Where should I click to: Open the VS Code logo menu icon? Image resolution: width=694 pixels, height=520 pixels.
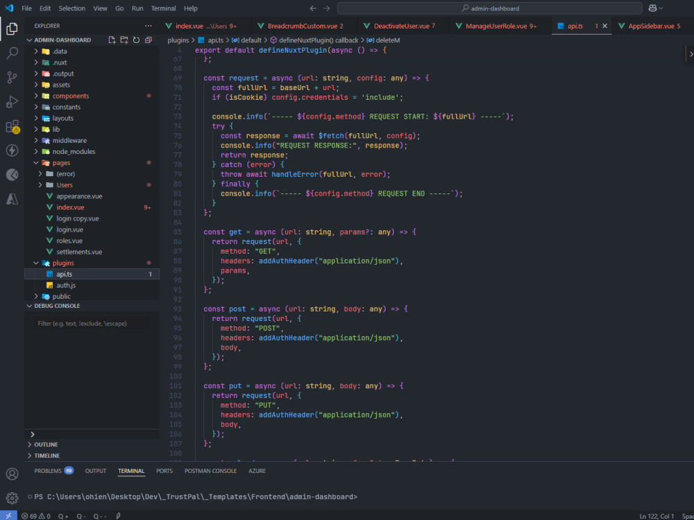(x=9, y=8)
